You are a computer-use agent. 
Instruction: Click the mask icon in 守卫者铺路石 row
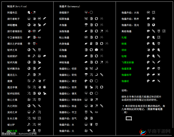(x=39, y=38)
